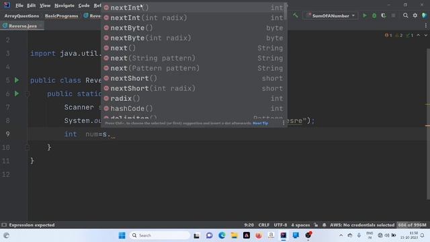430x242 pixels.
Task: Choose nextByte() suggestion
Action: (x=193, y=28)
